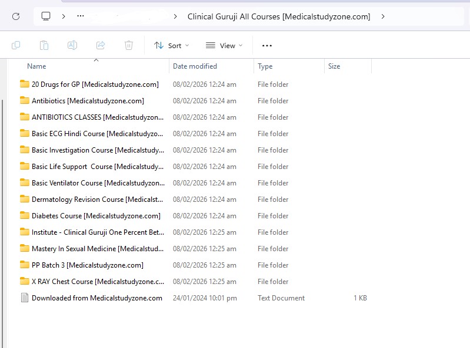Click the name 'Diabetes Course [Medicalstudyzone.com]'

tap(96, 216)
